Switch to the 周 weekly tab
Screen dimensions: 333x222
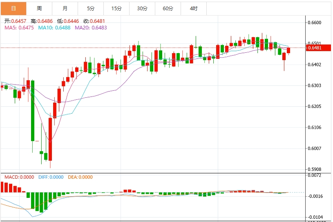pyautogui.click(x=39, y=9)
